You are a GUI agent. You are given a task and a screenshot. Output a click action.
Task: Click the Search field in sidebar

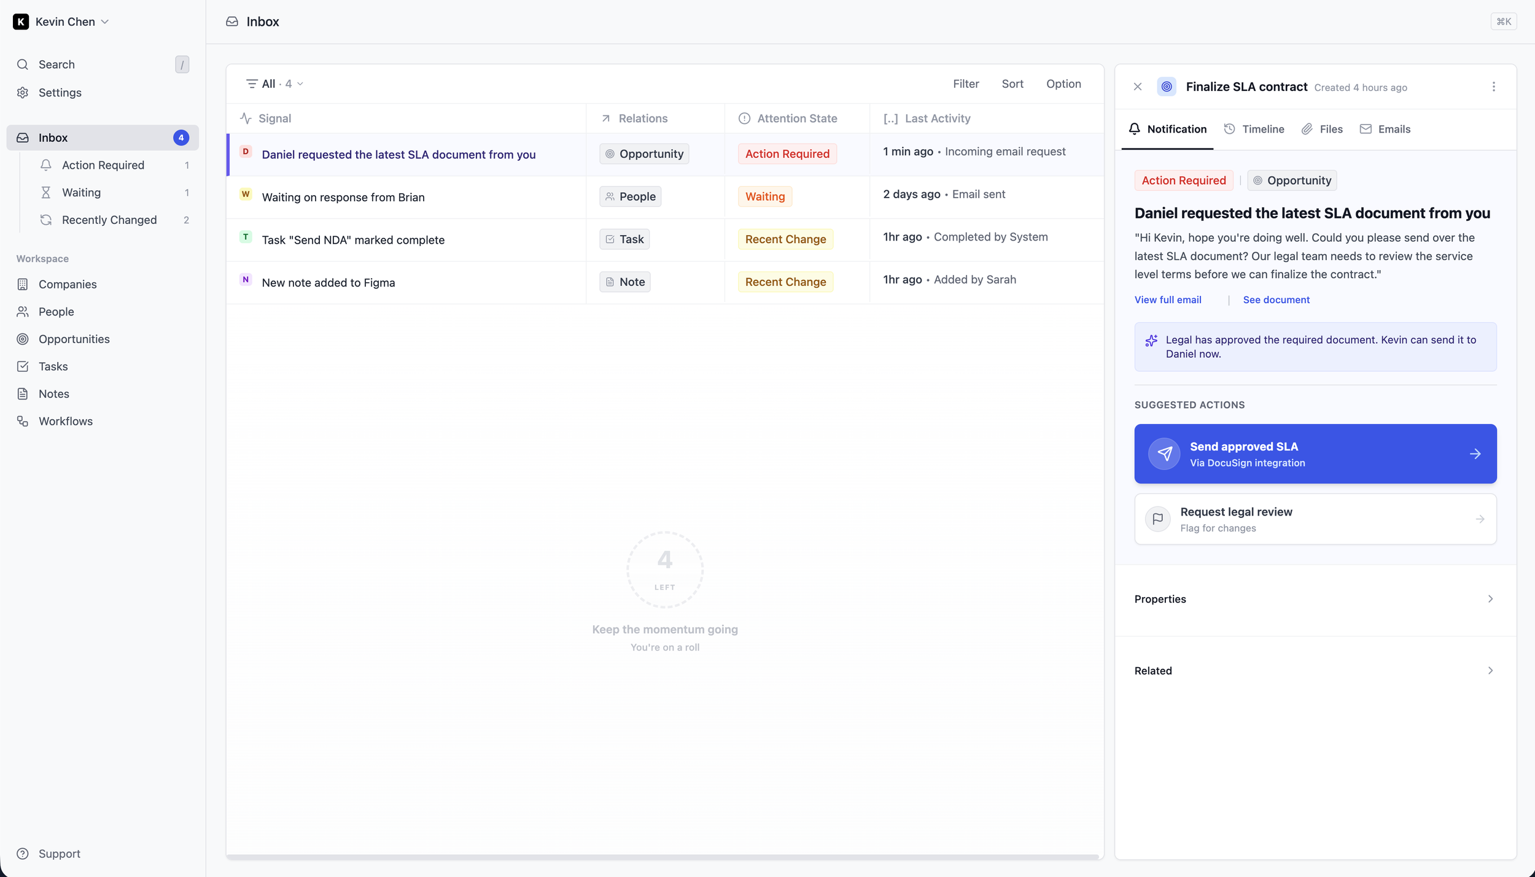click(x=101, y=64)
